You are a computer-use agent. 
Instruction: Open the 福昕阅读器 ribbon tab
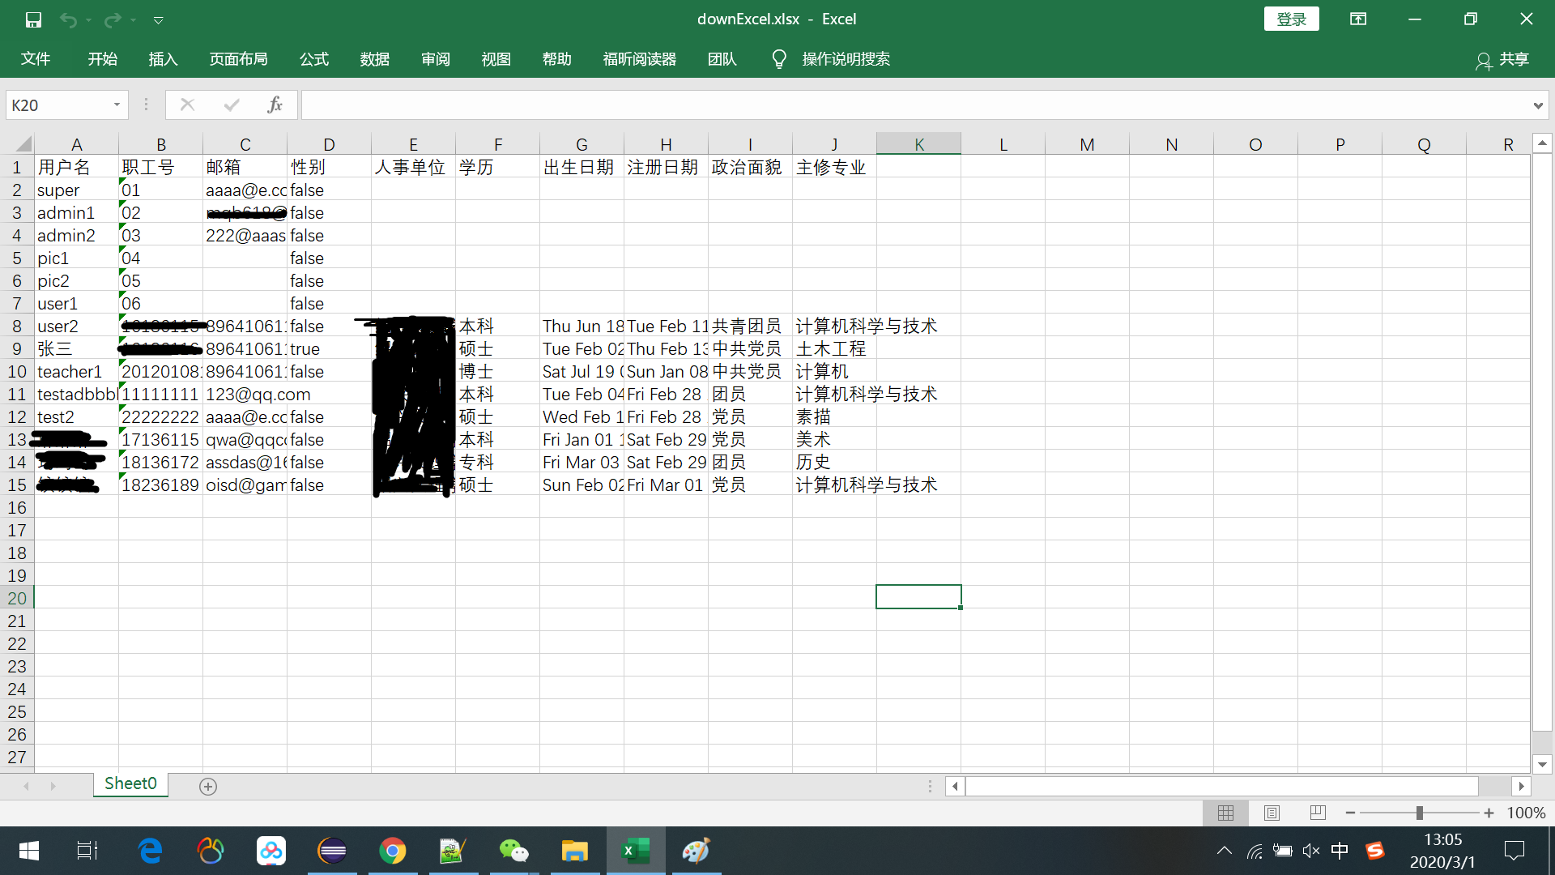[x=639, y=59]
